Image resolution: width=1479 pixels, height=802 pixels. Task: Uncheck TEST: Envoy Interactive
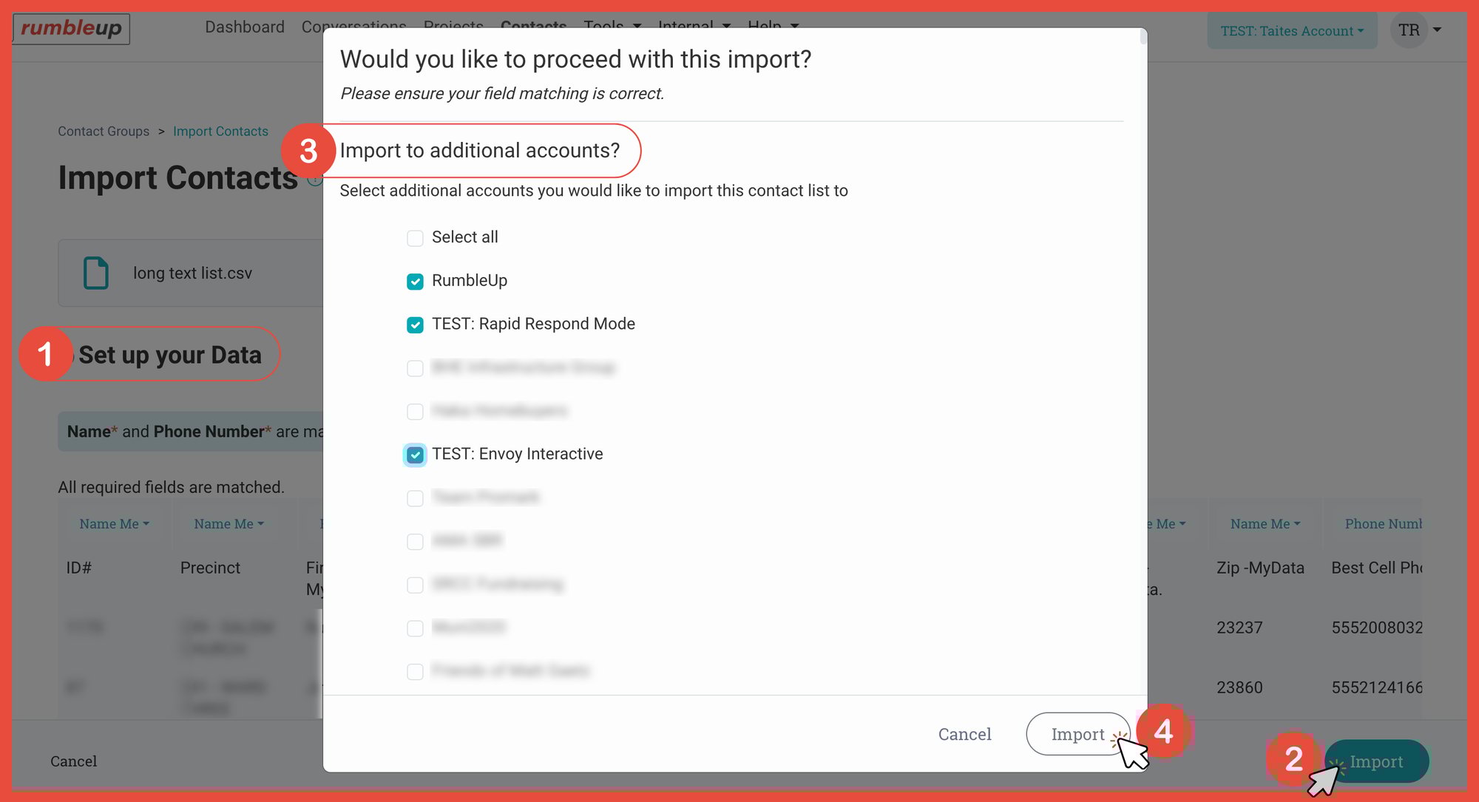click(415, 455)
